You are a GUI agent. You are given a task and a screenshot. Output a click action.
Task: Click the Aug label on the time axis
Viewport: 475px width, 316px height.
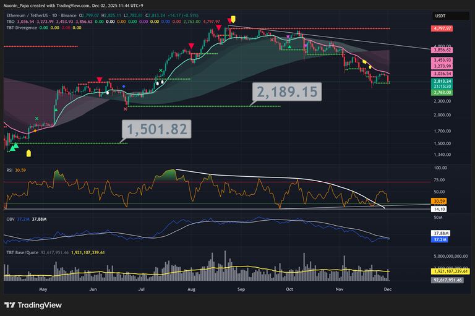tap(191, 289)
